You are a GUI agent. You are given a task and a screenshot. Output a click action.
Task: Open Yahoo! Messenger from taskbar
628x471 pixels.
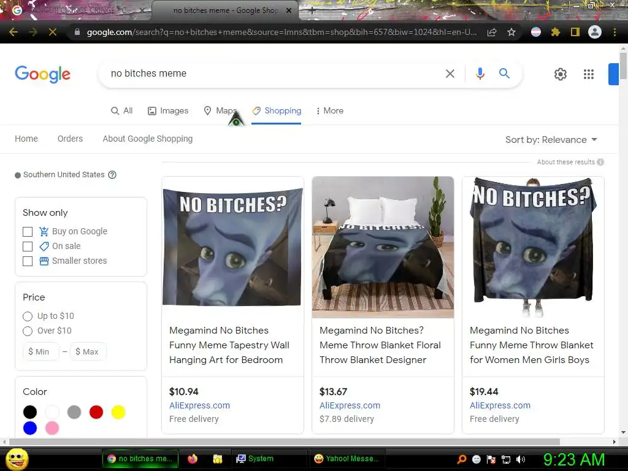click(347, 459)
